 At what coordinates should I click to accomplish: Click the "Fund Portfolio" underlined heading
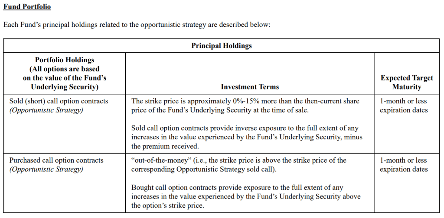coord(27,7)
